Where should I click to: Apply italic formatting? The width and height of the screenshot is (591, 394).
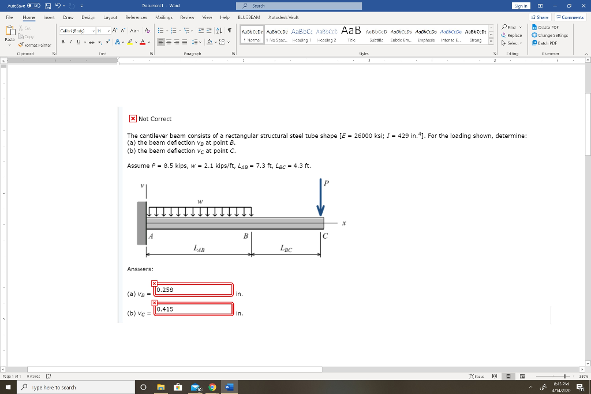[x=70, y=41]
